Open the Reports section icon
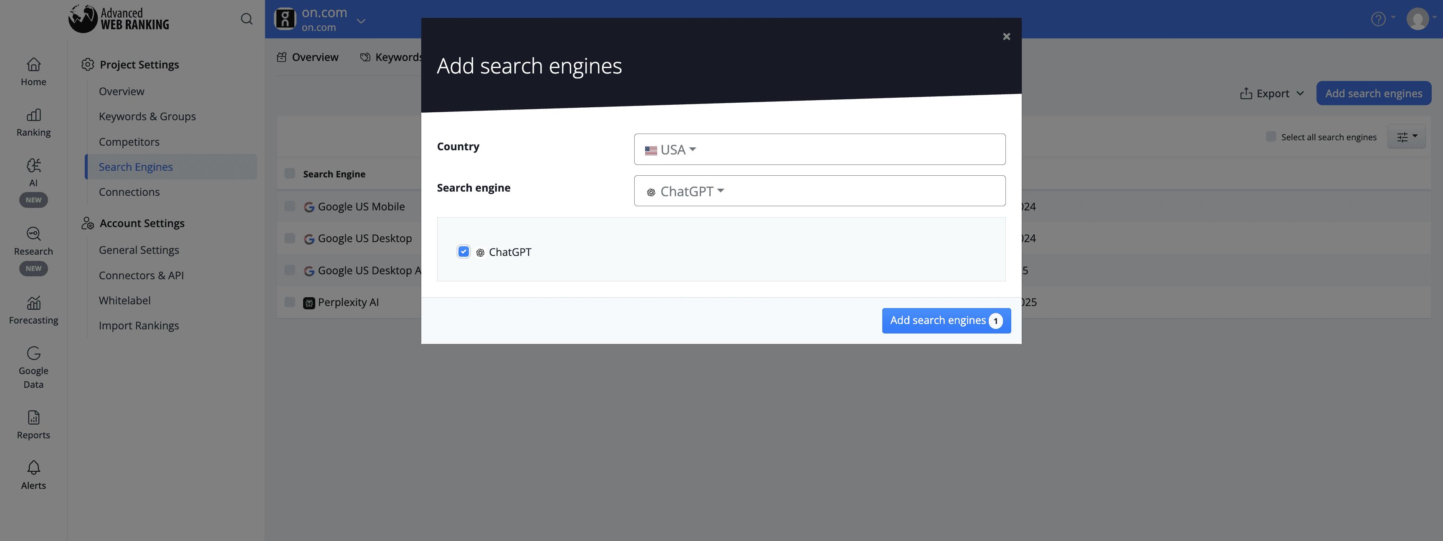 pos(33,417)
